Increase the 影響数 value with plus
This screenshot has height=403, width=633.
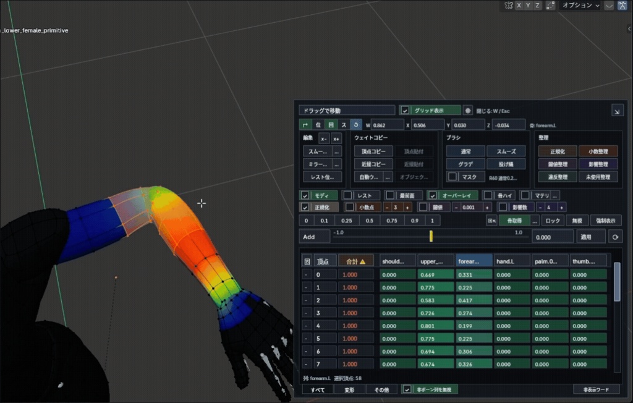(x=561, y=208)
